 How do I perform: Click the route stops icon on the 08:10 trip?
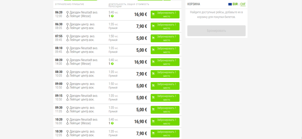click(x=67, y=50)
